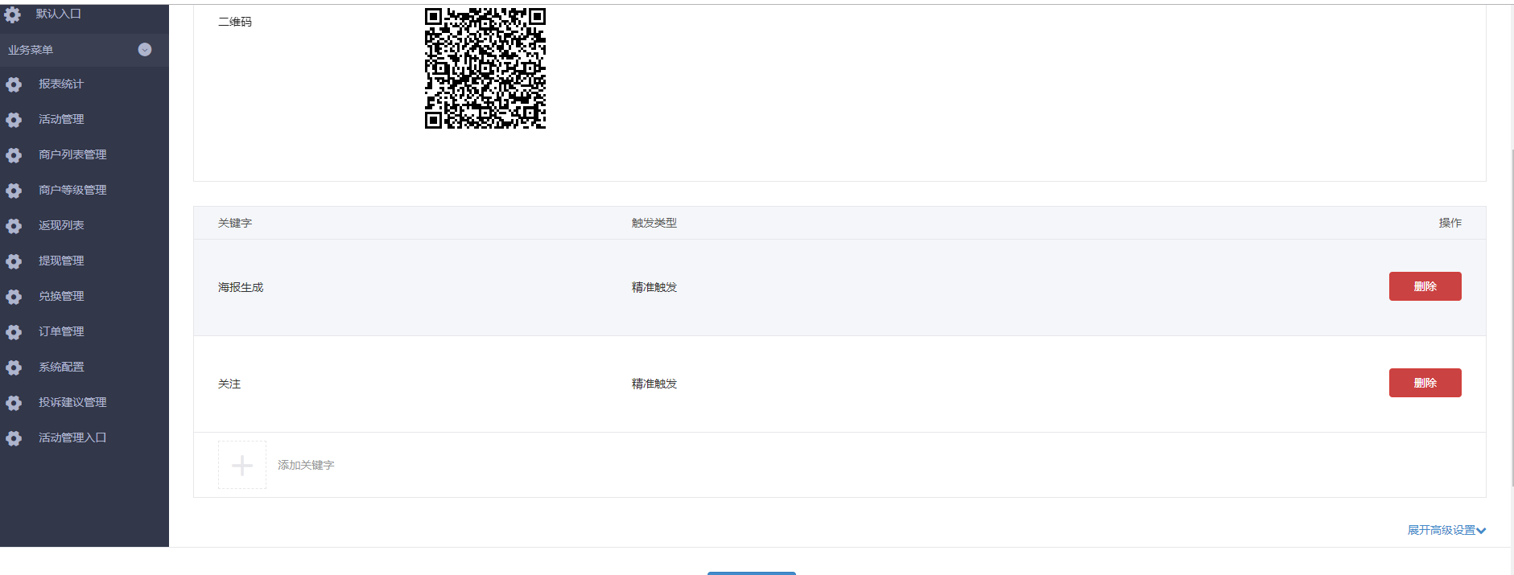This screenshot has height=575, width=1514.
Task: Collapse the 业务菜单 section chevron
Action: (x=145, y=50)
